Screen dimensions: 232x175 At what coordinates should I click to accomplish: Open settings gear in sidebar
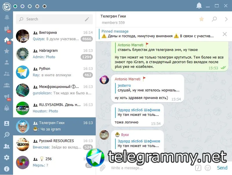pyautogui.click(x=7, y=158)
